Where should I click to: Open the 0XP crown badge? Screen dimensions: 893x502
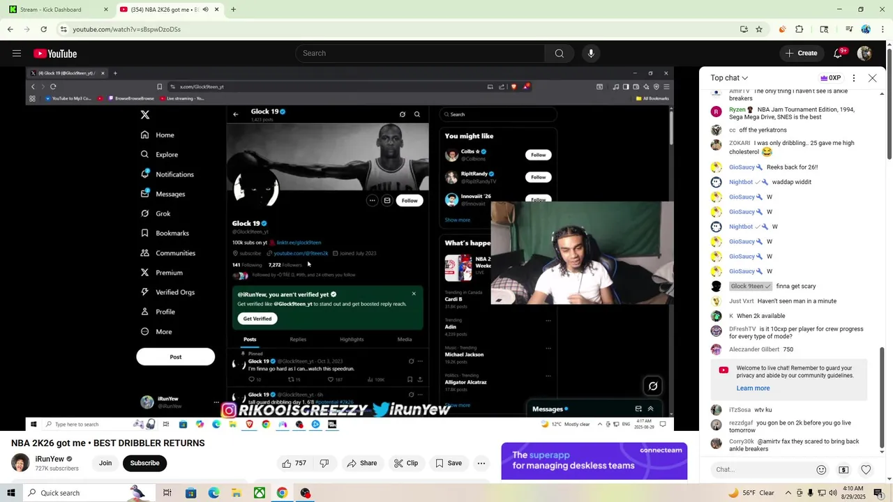coord(830,78)
